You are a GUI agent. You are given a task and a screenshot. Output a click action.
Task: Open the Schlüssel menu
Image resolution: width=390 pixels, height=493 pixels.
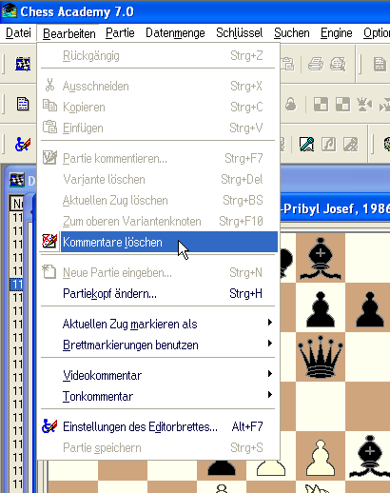[x=240, y=33]
